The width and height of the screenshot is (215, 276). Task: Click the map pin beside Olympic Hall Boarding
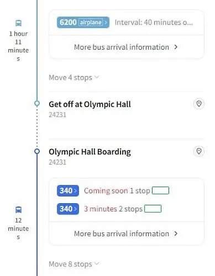(199, 151)
